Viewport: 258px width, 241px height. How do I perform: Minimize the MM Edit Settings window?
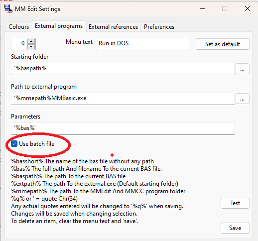[202, 8]
